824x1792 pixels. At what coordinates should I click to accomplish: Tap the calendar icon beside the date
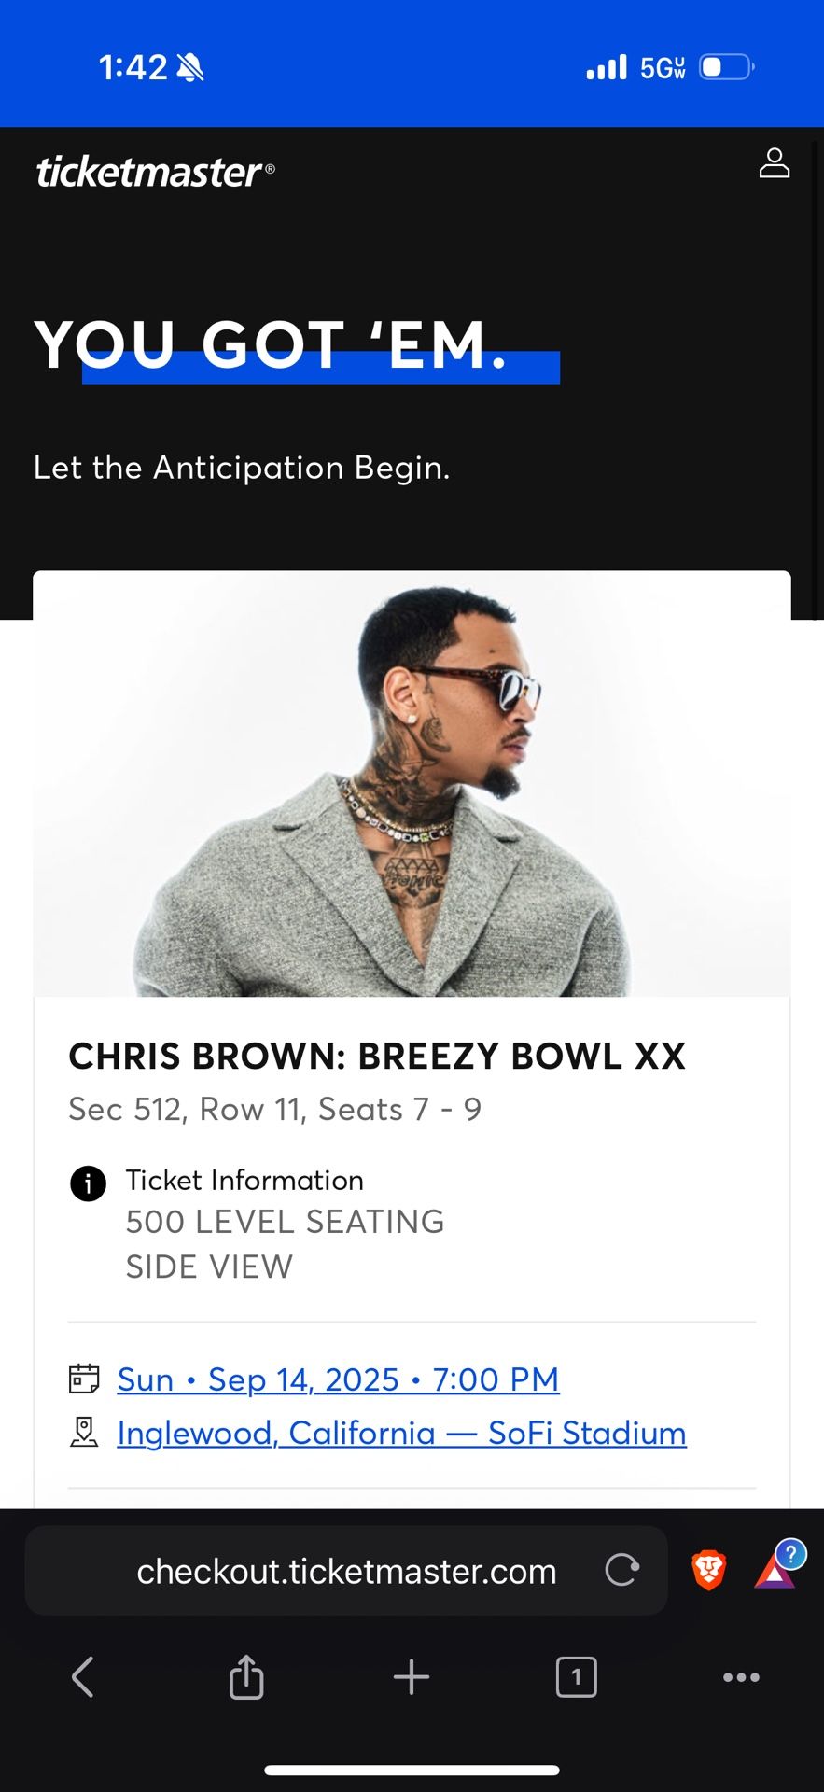(84, 1379)
